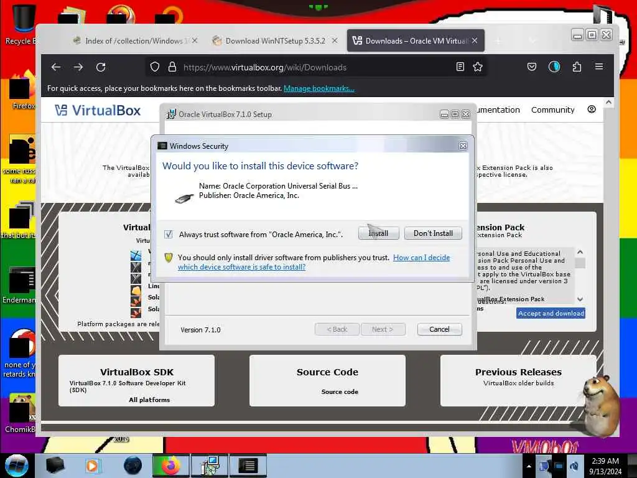Screen dimensions: 637x478
Task: Close the Index of /collection/Windows tab
Action: pos(195,40)
